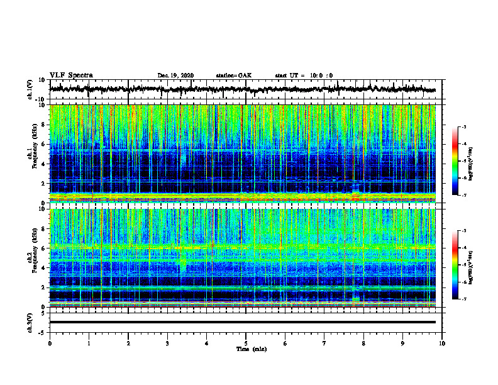This screenshot has height=385, width=498.
Task: Click the "ch.3(V)" axis label
Action: pos(30,323)
